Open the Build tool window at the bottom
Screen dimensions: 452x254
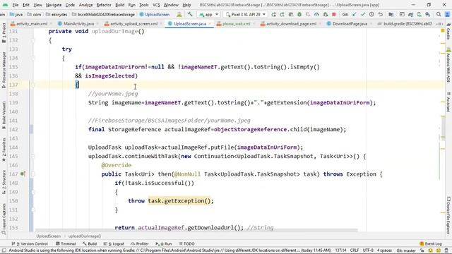click(x=90, y=243)
